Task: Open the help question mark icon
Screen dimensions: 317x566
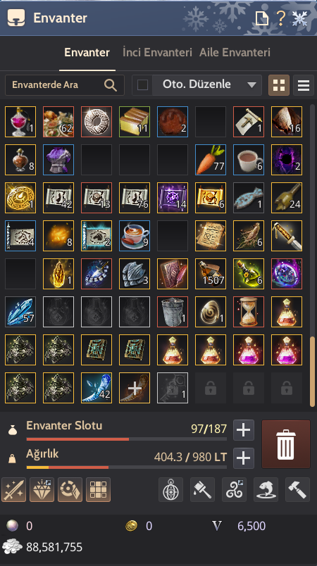Action: [280, 18]
